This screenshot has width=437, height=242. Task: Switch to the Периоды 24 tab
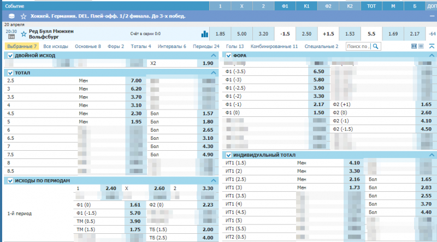pyautogui.click(x=206, y=47)
